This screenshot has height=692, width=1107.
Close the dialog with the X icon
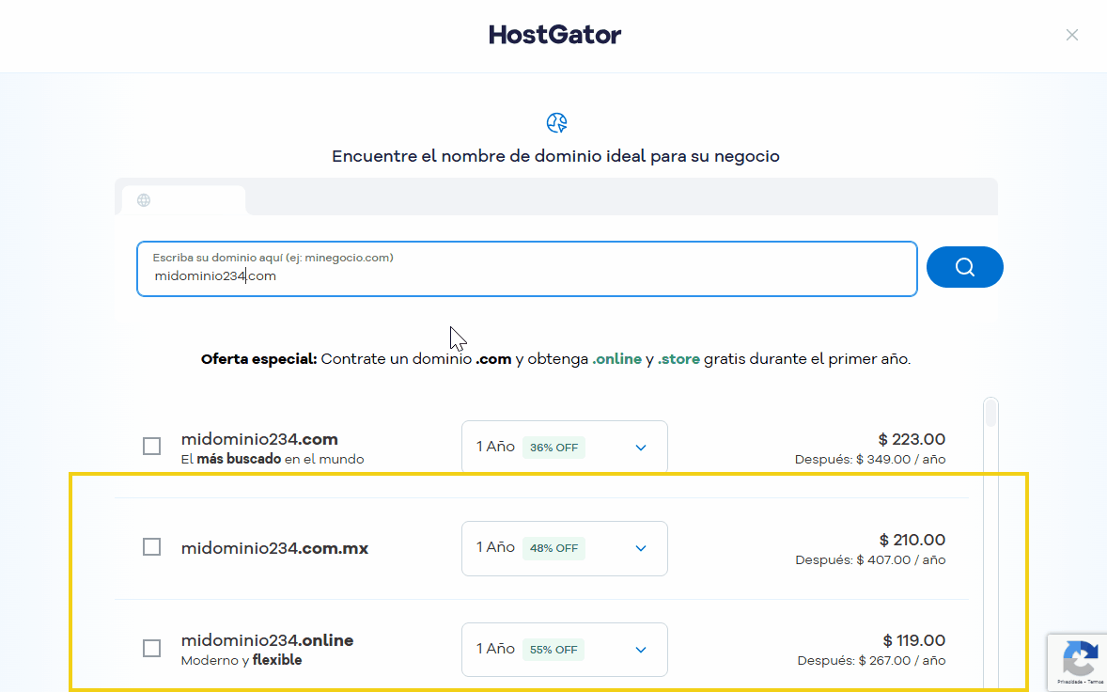pyautogui.click(x=1071, y=35)
